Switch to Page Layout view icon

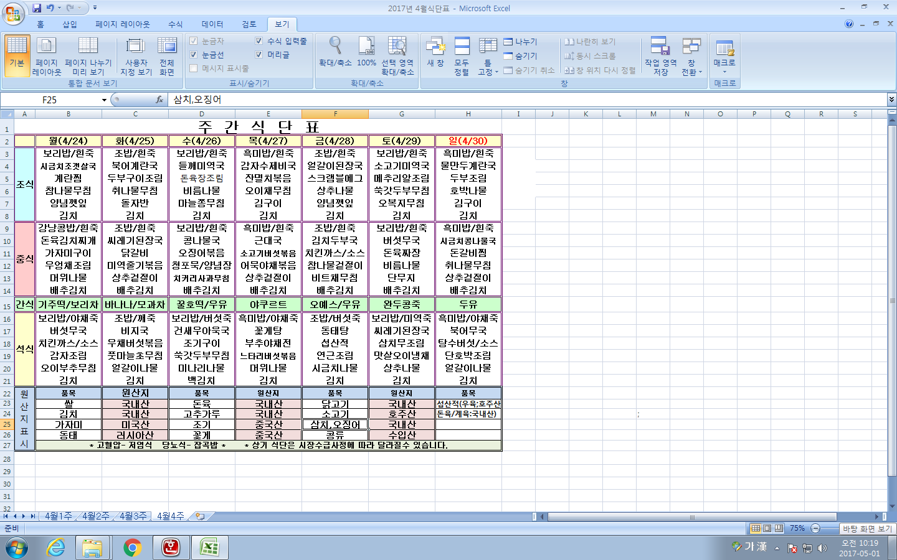(47, 55)
